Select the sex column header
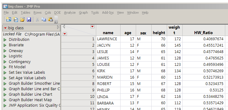This screenshot has height=110, width=228. point(143,30)
